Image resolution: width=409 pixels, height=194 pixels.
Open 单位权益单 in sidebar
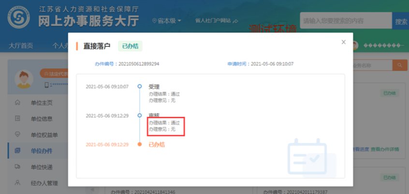[x=44, y=135]
